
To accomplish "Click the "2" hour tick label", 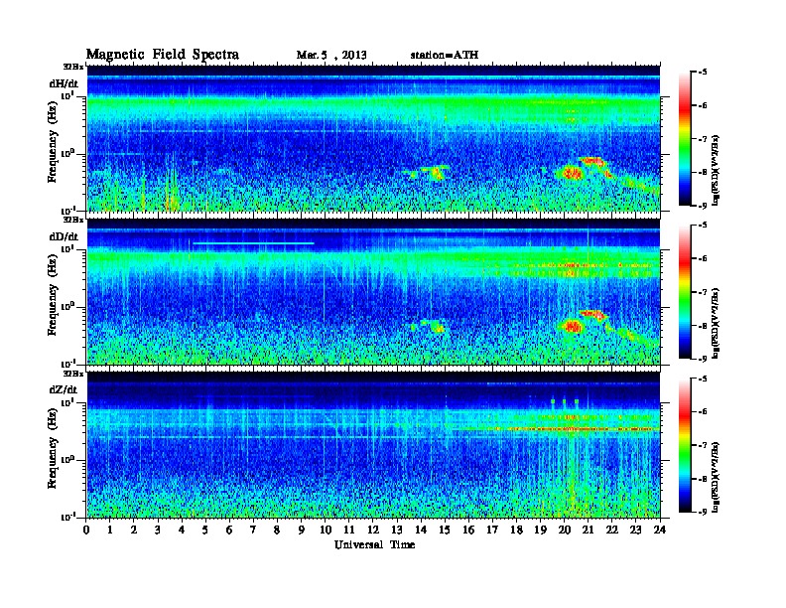I will point(134,530).
